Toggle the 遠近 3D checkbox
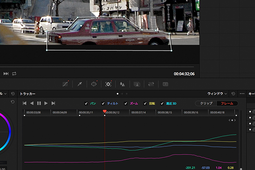This screenshot has height=170, width=255. pos(162,104)
